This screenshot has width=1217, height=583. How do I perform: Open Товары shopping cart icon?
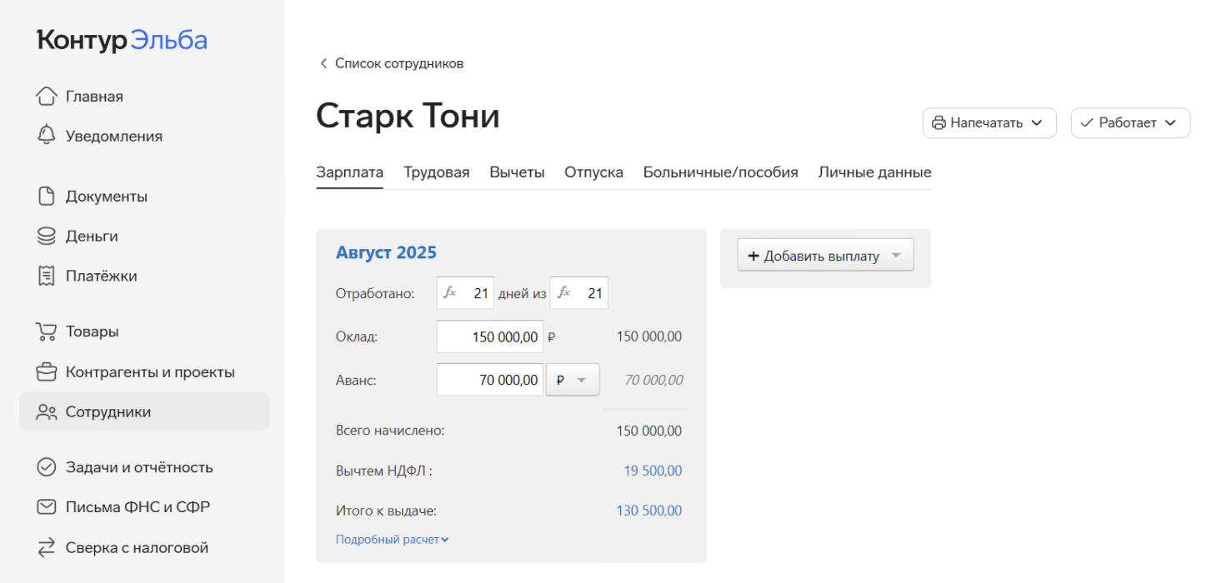click(47, 331)
